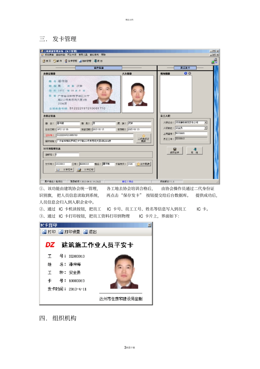The width and height of the screenshot is (260, 369).
Task: Open 指纹管理 fingerprint management toolbar item
Action: [x=85, y=61]
